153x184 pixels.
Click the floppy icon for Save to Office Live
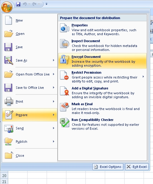8,88
